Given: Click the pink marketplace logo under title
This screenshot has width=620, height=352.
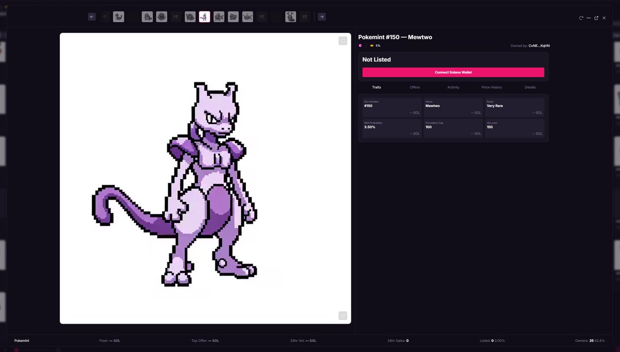Looking at the screenshot, I should point(361,45).
